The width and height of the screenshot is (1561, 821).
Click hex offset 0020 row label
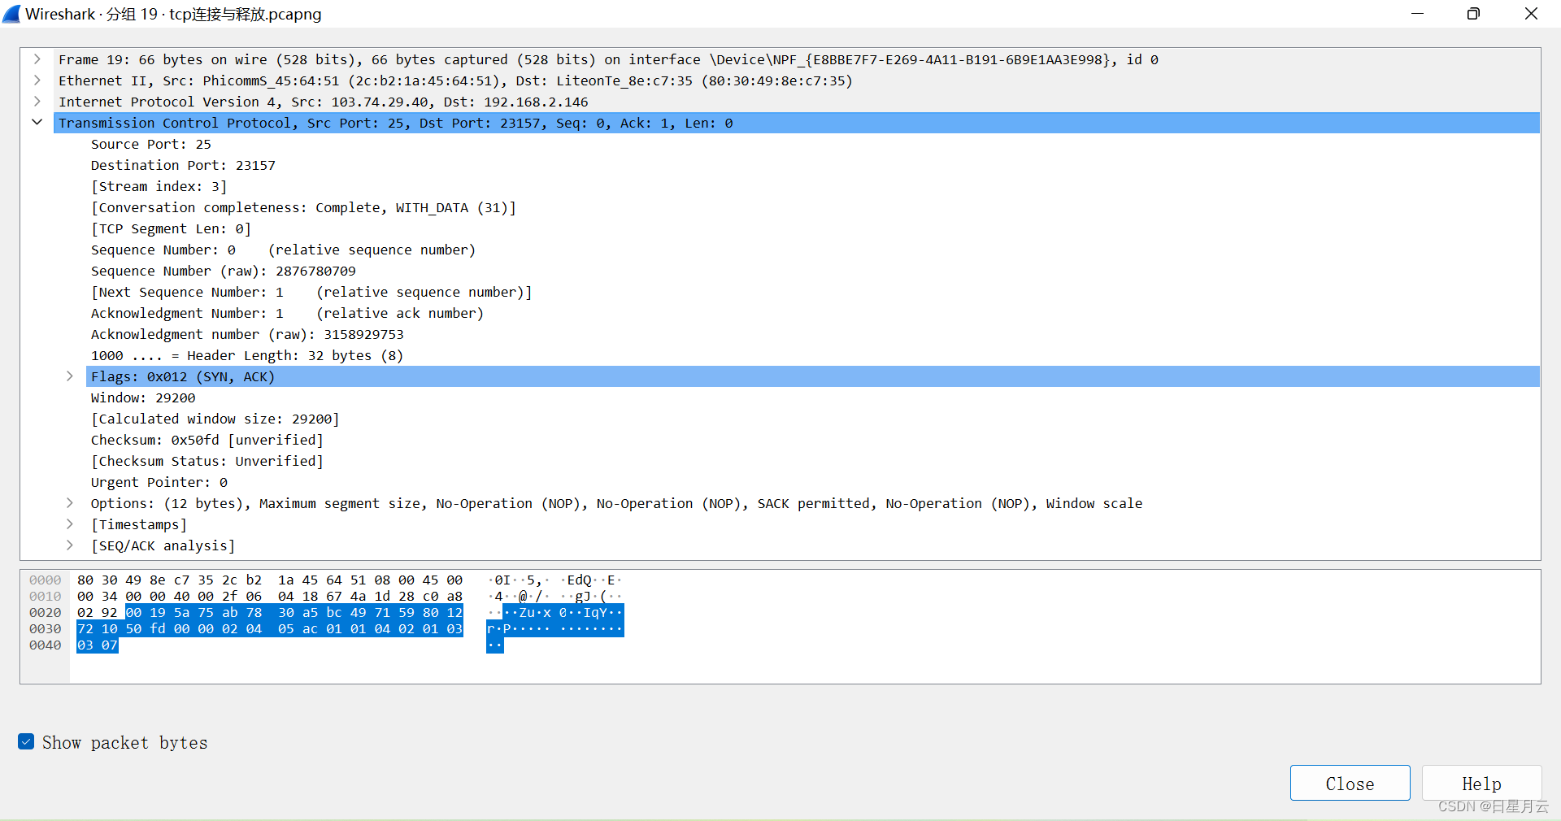[x=46, y=612]
